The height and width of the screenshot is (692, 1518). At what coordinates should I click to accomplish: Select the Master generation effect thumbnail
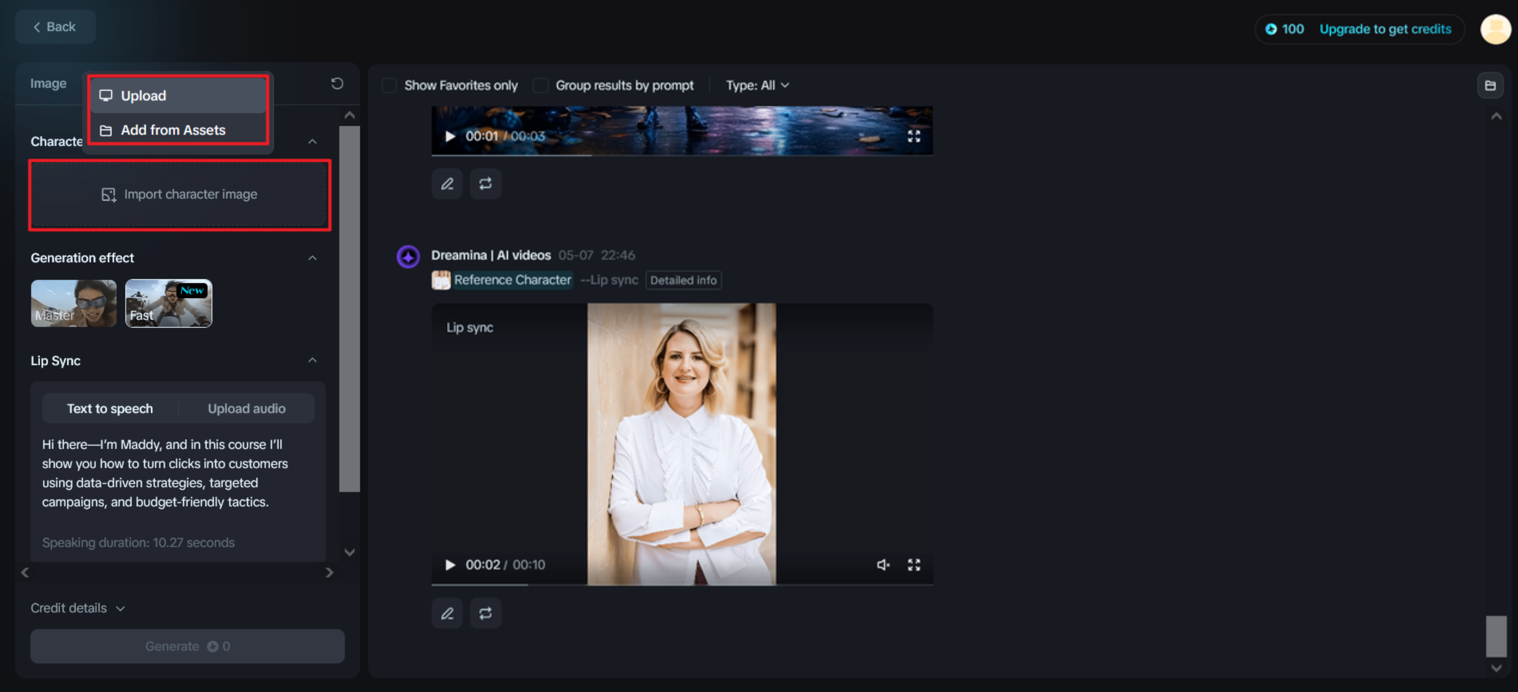tap(74, 303)
